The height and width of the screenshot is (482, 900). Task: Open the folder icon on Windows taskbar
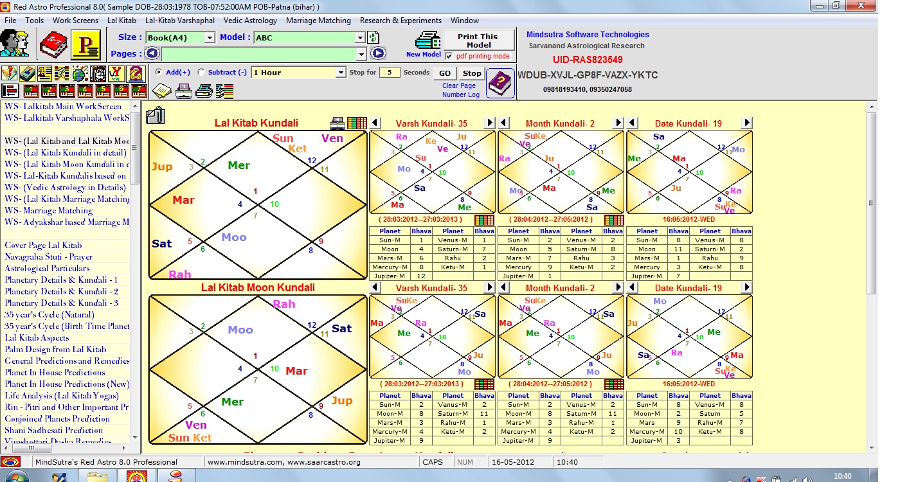pyautogui.click(x=98, y=477)
